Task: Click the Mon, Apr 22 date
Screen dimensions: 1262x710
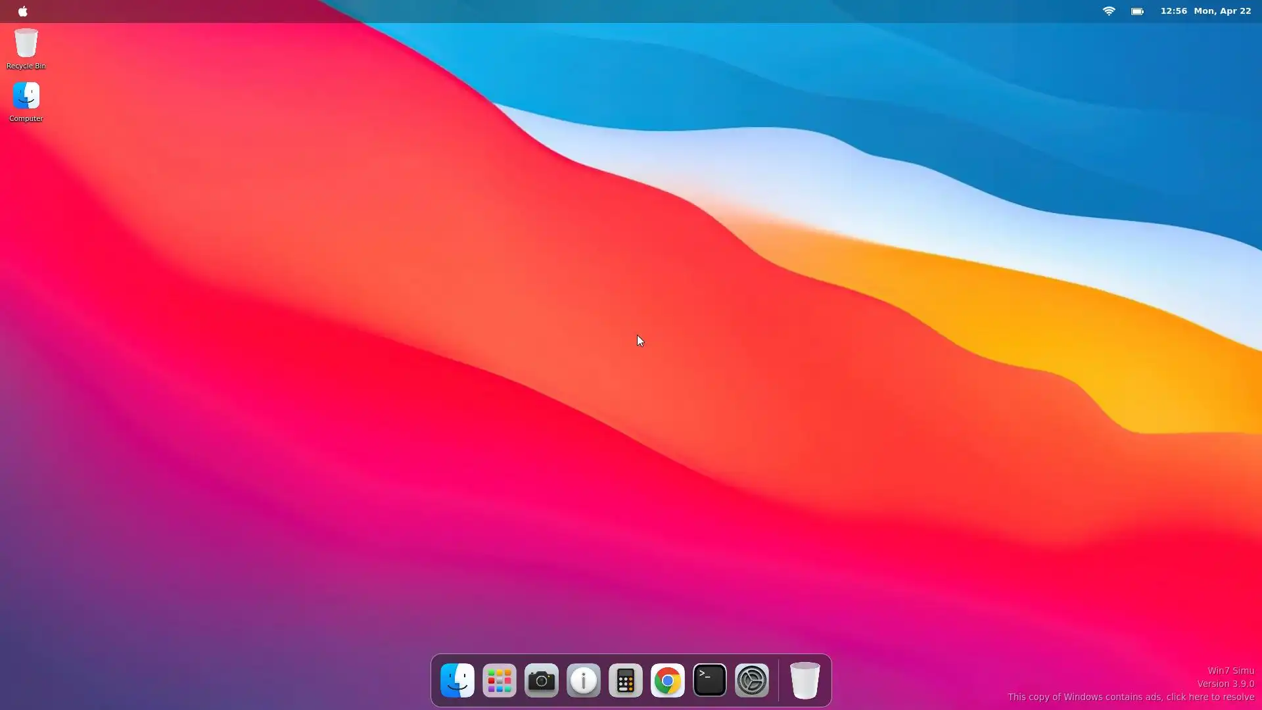Action: click(x=1222, y=11)
